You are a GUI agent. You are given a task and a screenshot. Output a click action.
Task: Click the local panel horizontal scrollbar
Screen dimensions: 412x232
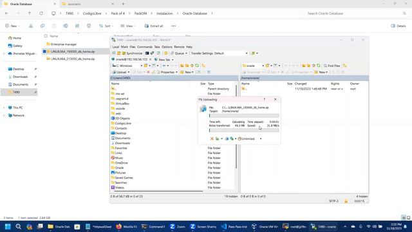click(x=158, y=191)
